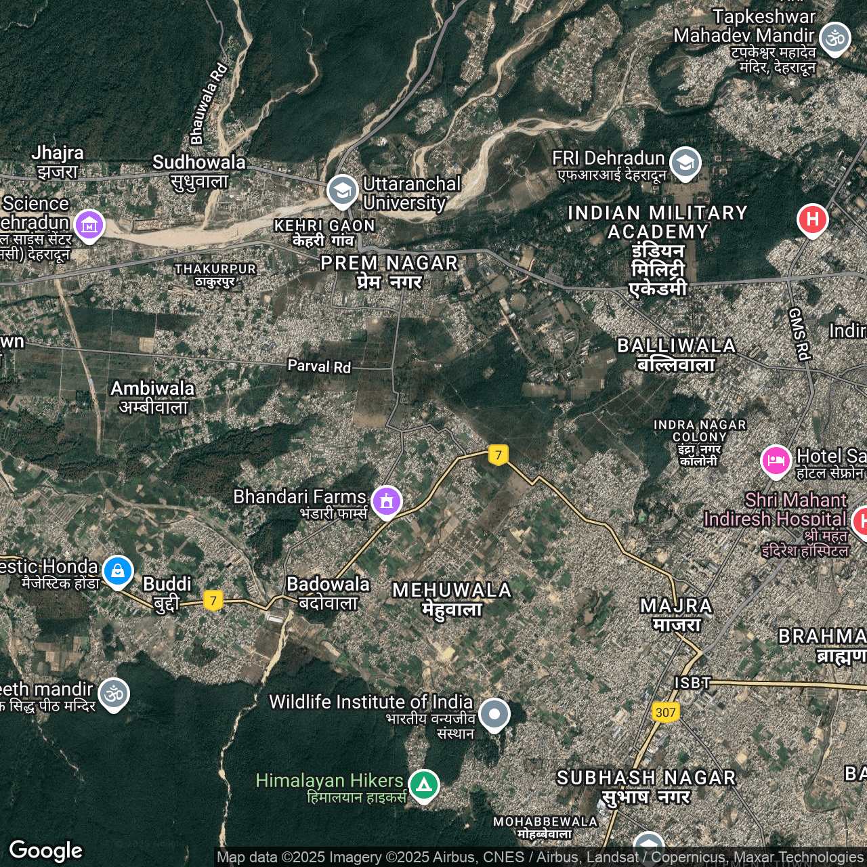867x867 pixels.
Task: Click the Uttaranchal University marker icon
Action: pos(342,190)
